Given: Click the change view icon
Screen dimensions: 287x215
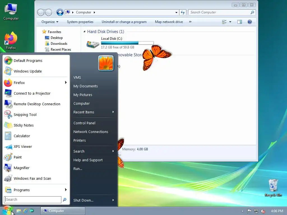Looking at the screenshot, I should point(224,22).
